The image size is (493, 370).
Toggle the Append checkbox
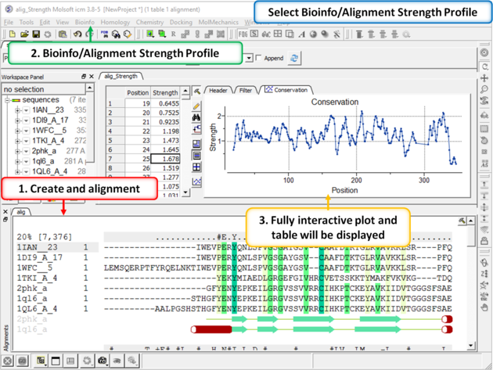point(258,58)
